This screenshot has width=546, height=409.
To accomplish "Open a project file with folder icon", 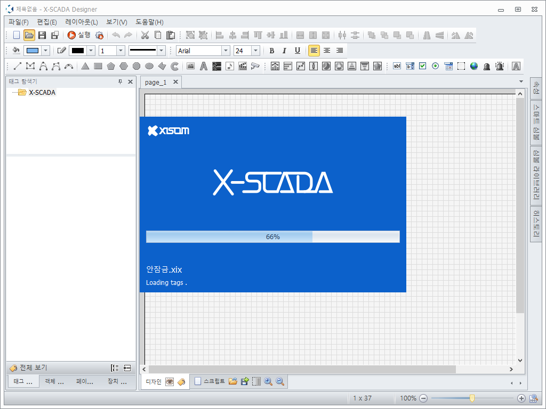I will click(29, 35).
